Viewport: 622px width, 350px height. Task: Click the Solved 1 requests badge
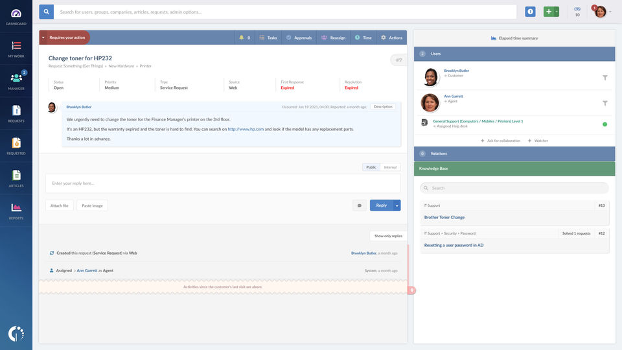[x=576, y=233]
